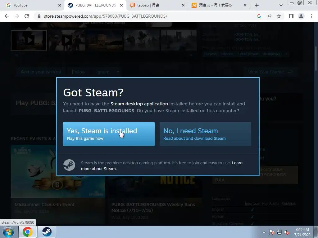Close the 'taobao | 淘寶' tab
This screenshot has width=318, height=238.
point(183,5)
